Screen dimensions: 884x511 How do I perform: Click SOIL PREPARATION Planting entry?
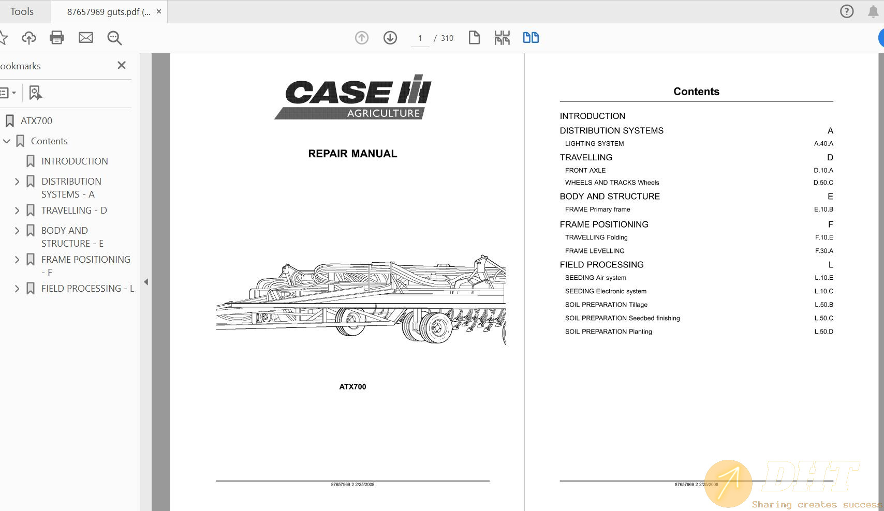tap(608, 332)
